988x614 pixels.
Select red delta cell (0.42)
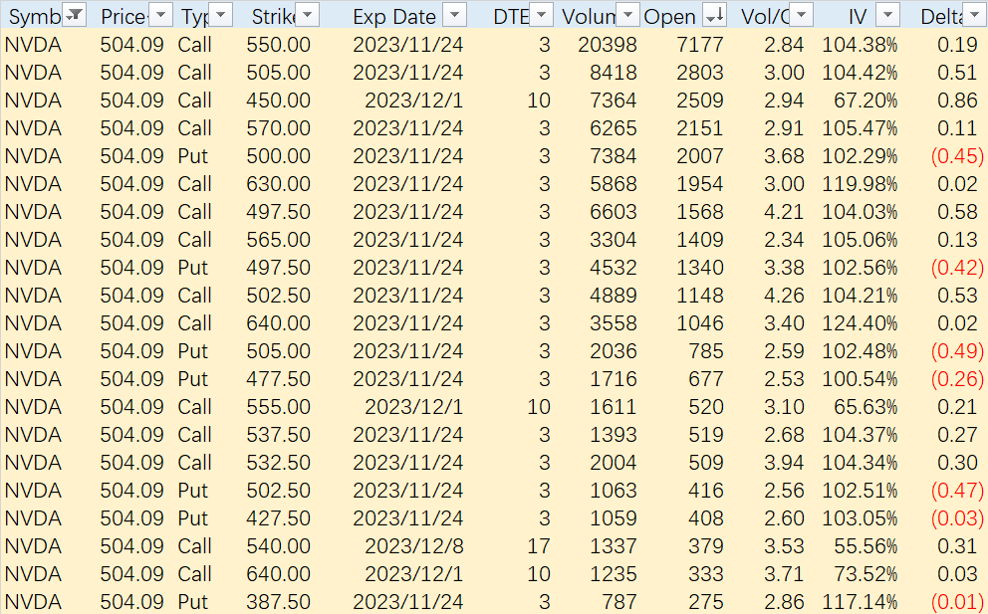(957, 267)
